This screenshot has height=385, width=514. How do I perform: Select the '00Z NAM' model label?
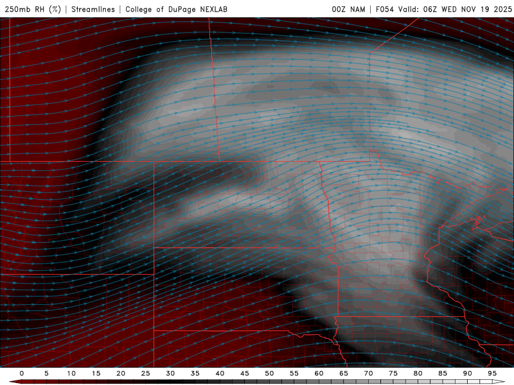click(348, 9)
